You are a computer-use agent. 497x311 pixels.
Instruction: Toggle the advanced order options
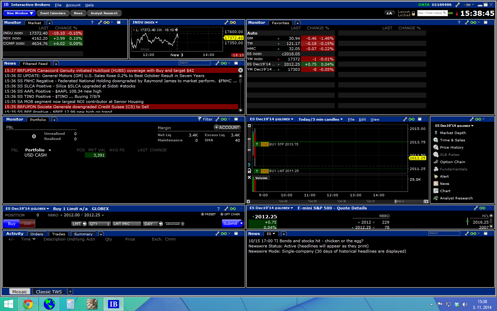point(175,224)
